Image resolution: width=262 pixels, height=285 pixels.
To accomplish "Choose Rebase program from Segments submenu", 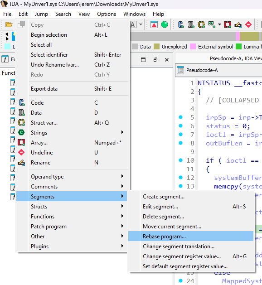I will coord(191,236).
